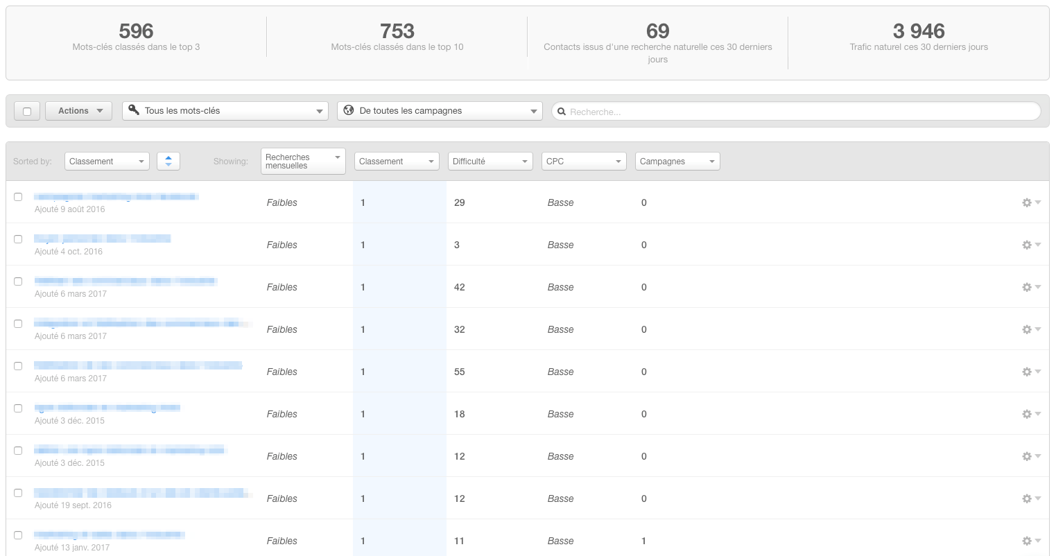Check the keyword added 9 août 2016

click(x=18, y=197)
